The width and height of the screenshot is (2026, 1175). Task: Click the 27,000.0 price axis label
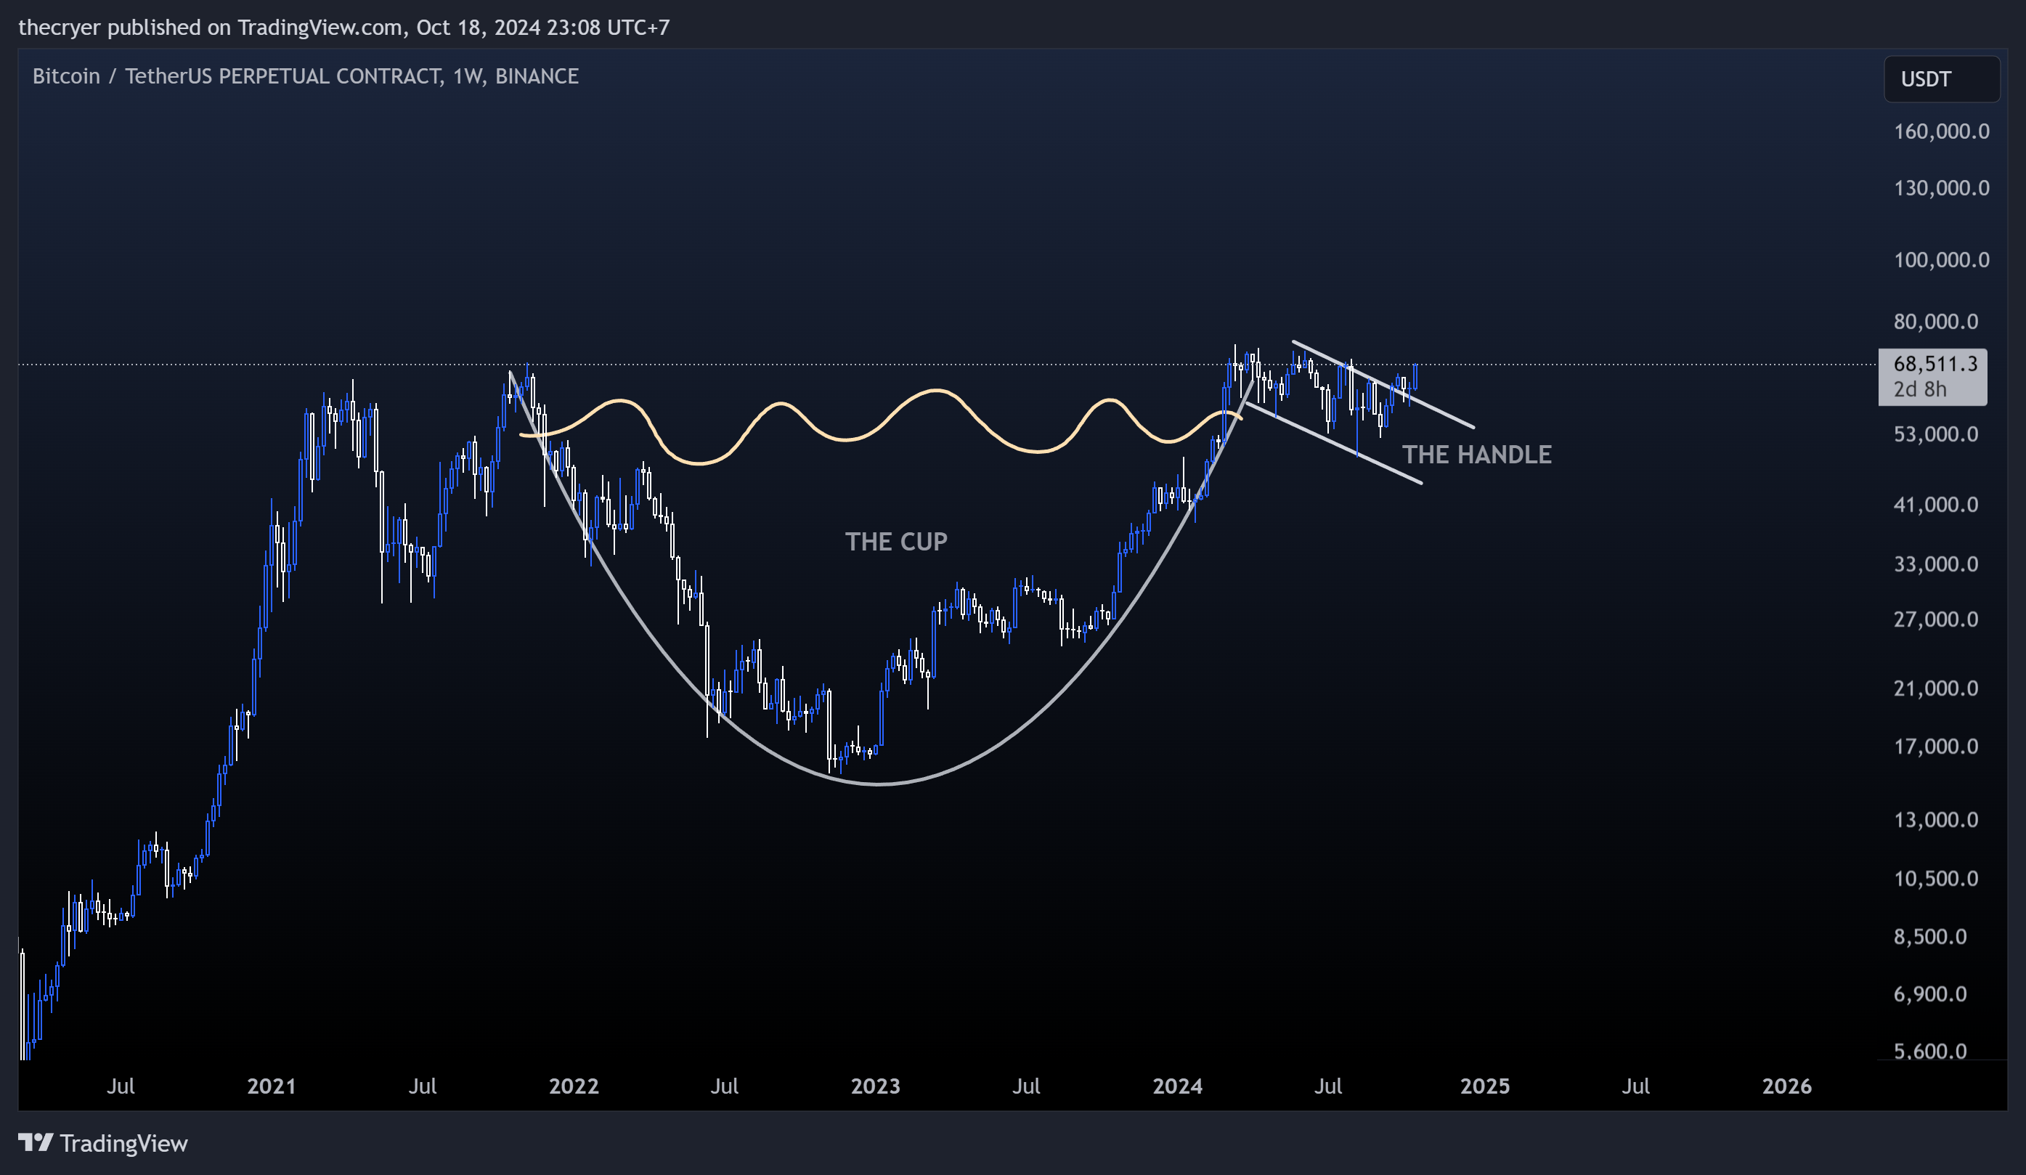tap(1935, 619)
